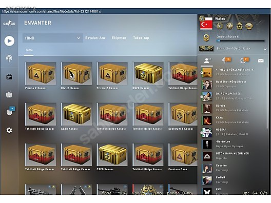Select the Fracture Case item thumbnail
The height and width of the screenshot is (203, 271).
click(183, 155)
